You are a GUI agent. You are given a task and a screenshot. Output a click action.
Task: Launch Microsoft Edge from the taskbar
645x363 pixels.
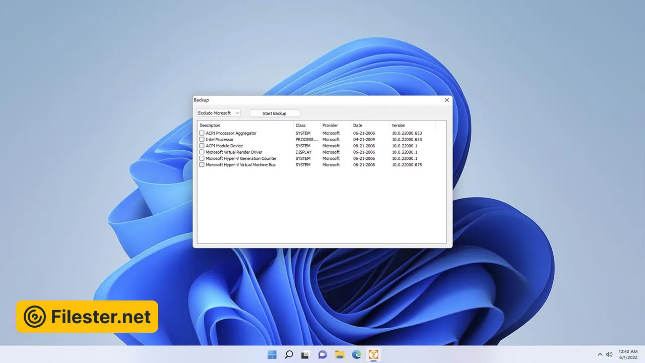357,354
